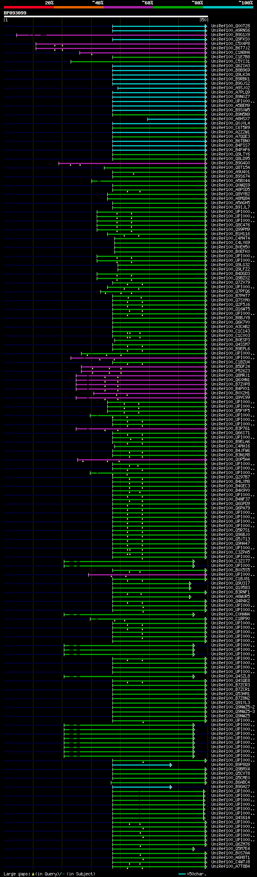Screen dimensions: 257x877
Task: Click the cyan ~100% identity legend segment
Action: point(228,7)
